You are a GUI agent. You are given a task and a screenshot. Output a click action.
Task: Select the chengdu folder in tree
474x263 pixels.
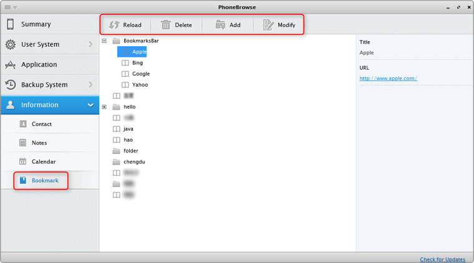click(134, 162)
